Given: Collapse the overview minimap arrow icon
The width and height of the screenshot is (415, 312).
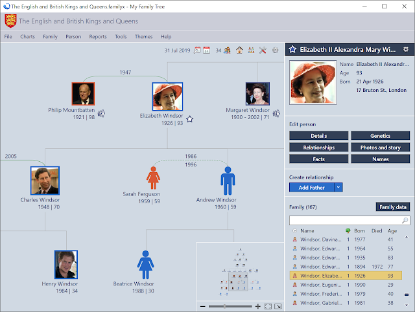Looking at the screenshot, I should click(278, 306).
